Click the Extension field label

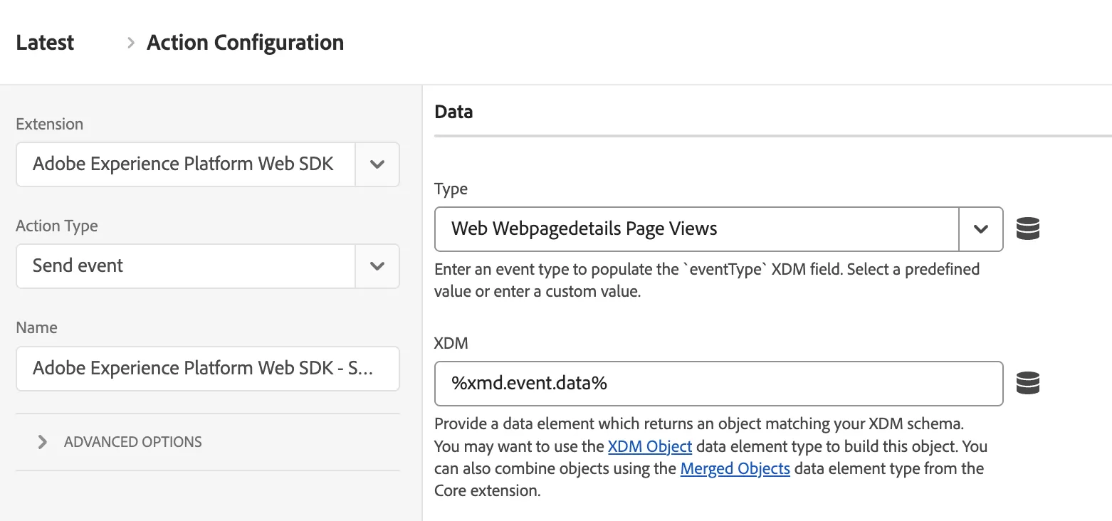(50, 124)
